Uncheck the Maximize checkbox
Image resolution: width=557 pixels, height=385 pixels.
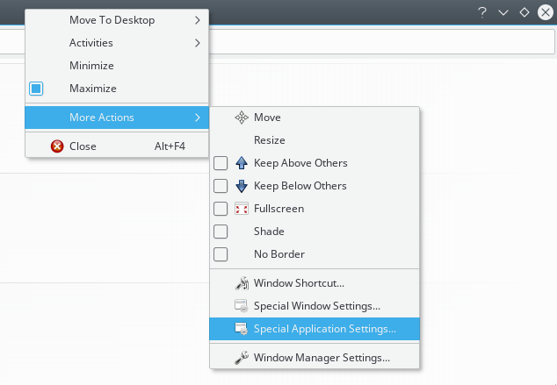coord(37,89)
